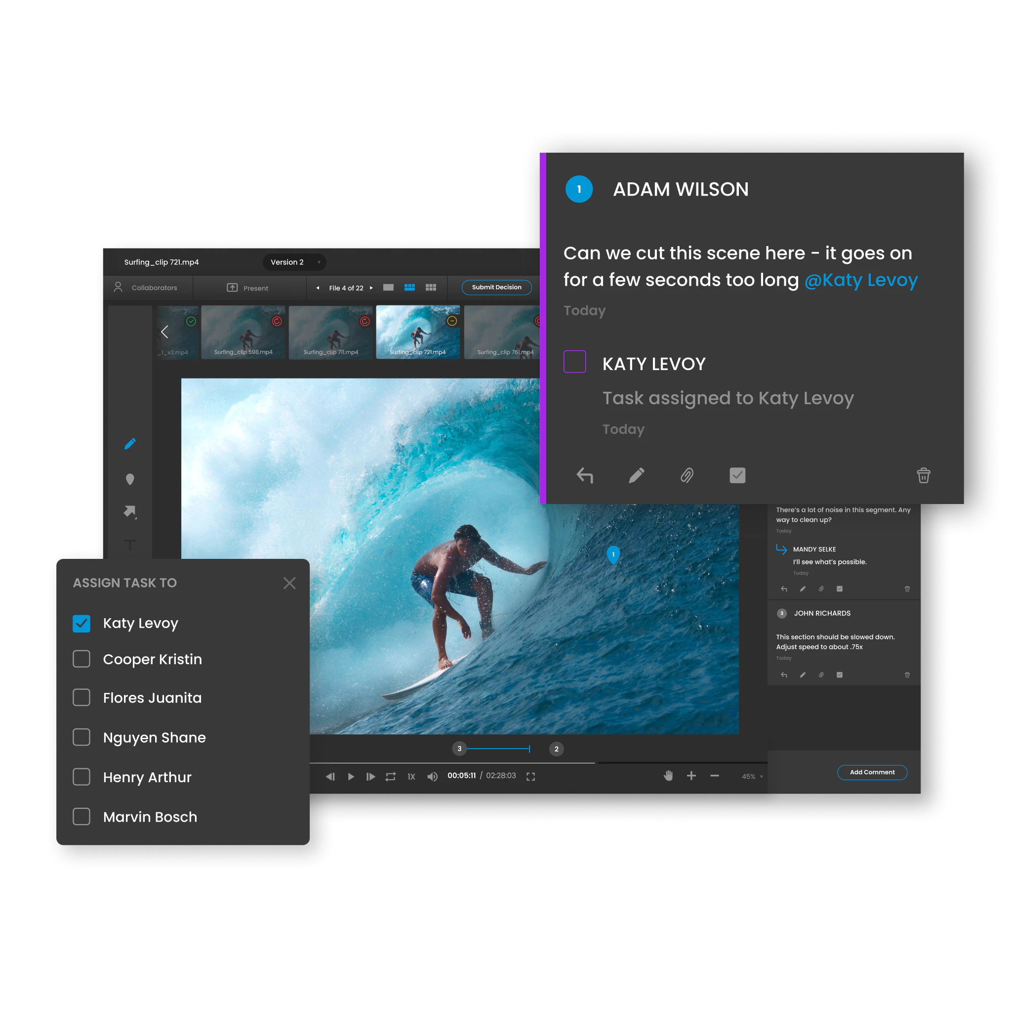Select the pencil annotation tool
1012x1012 pixels.
130,443
